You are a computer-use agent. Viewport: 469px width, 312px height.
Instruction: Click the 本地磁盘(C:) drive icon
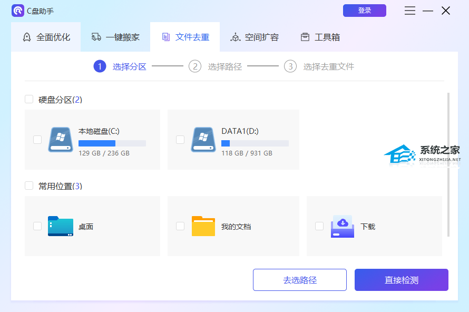tap(61, 140)
